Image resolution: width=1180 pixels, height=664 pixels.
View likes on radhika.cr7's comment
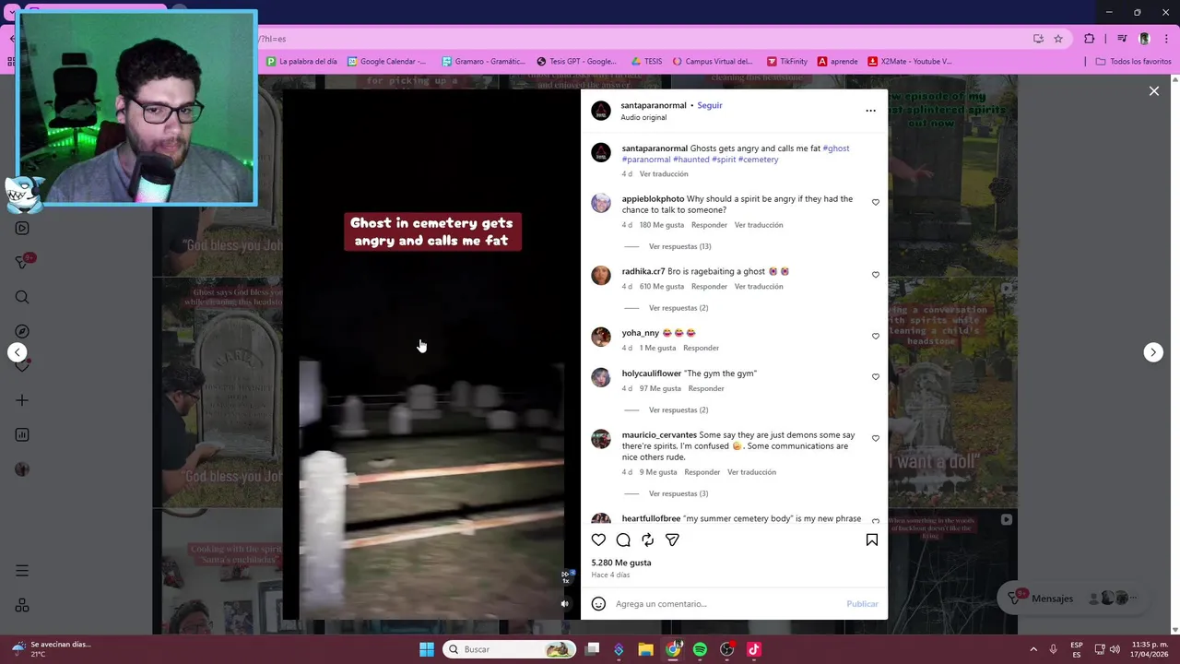click(662, 287)
